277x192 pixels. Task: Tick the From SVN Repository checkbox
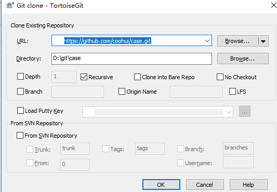[20, 136]
